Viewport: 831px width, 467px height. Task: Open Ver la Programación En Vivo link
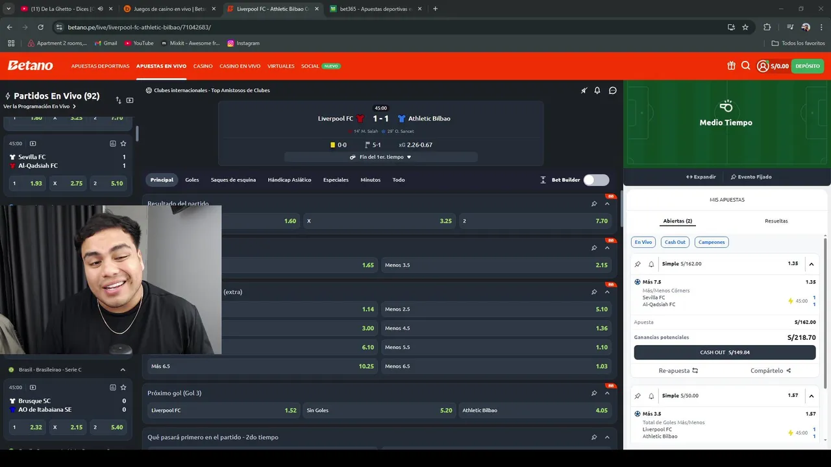click(x=40, y=106)
